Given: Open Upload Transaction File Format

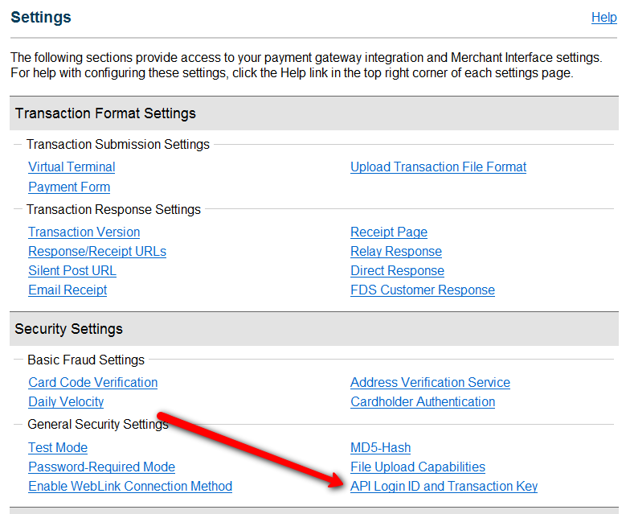Looking at the screenshot, I should [438, 167].
